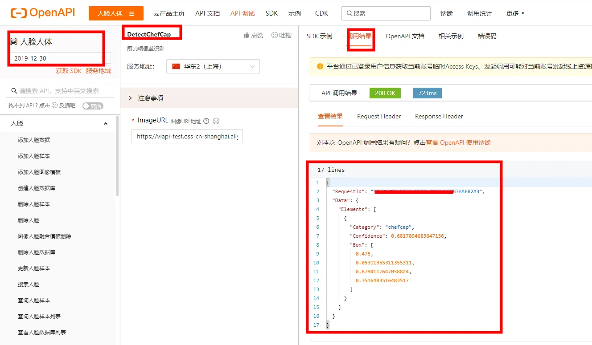The width and height of the screenshot is (592, 345).
Task: Click the help question icon beside 图像URL地址
Action: [x=206, y=121]
